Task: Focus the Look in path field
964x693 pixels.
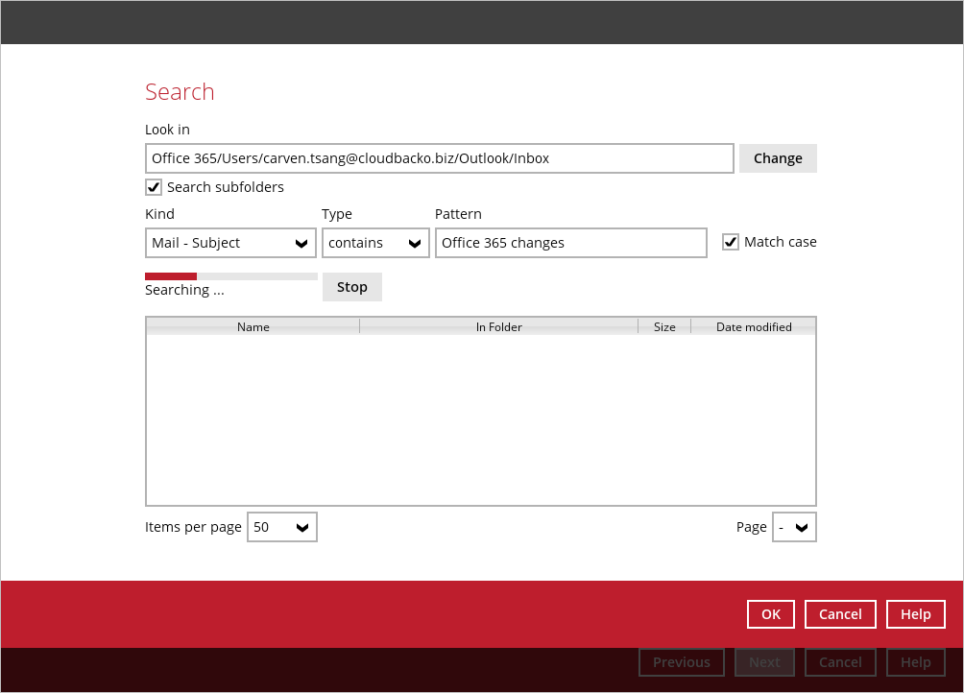Action: [x=439, y=158]
